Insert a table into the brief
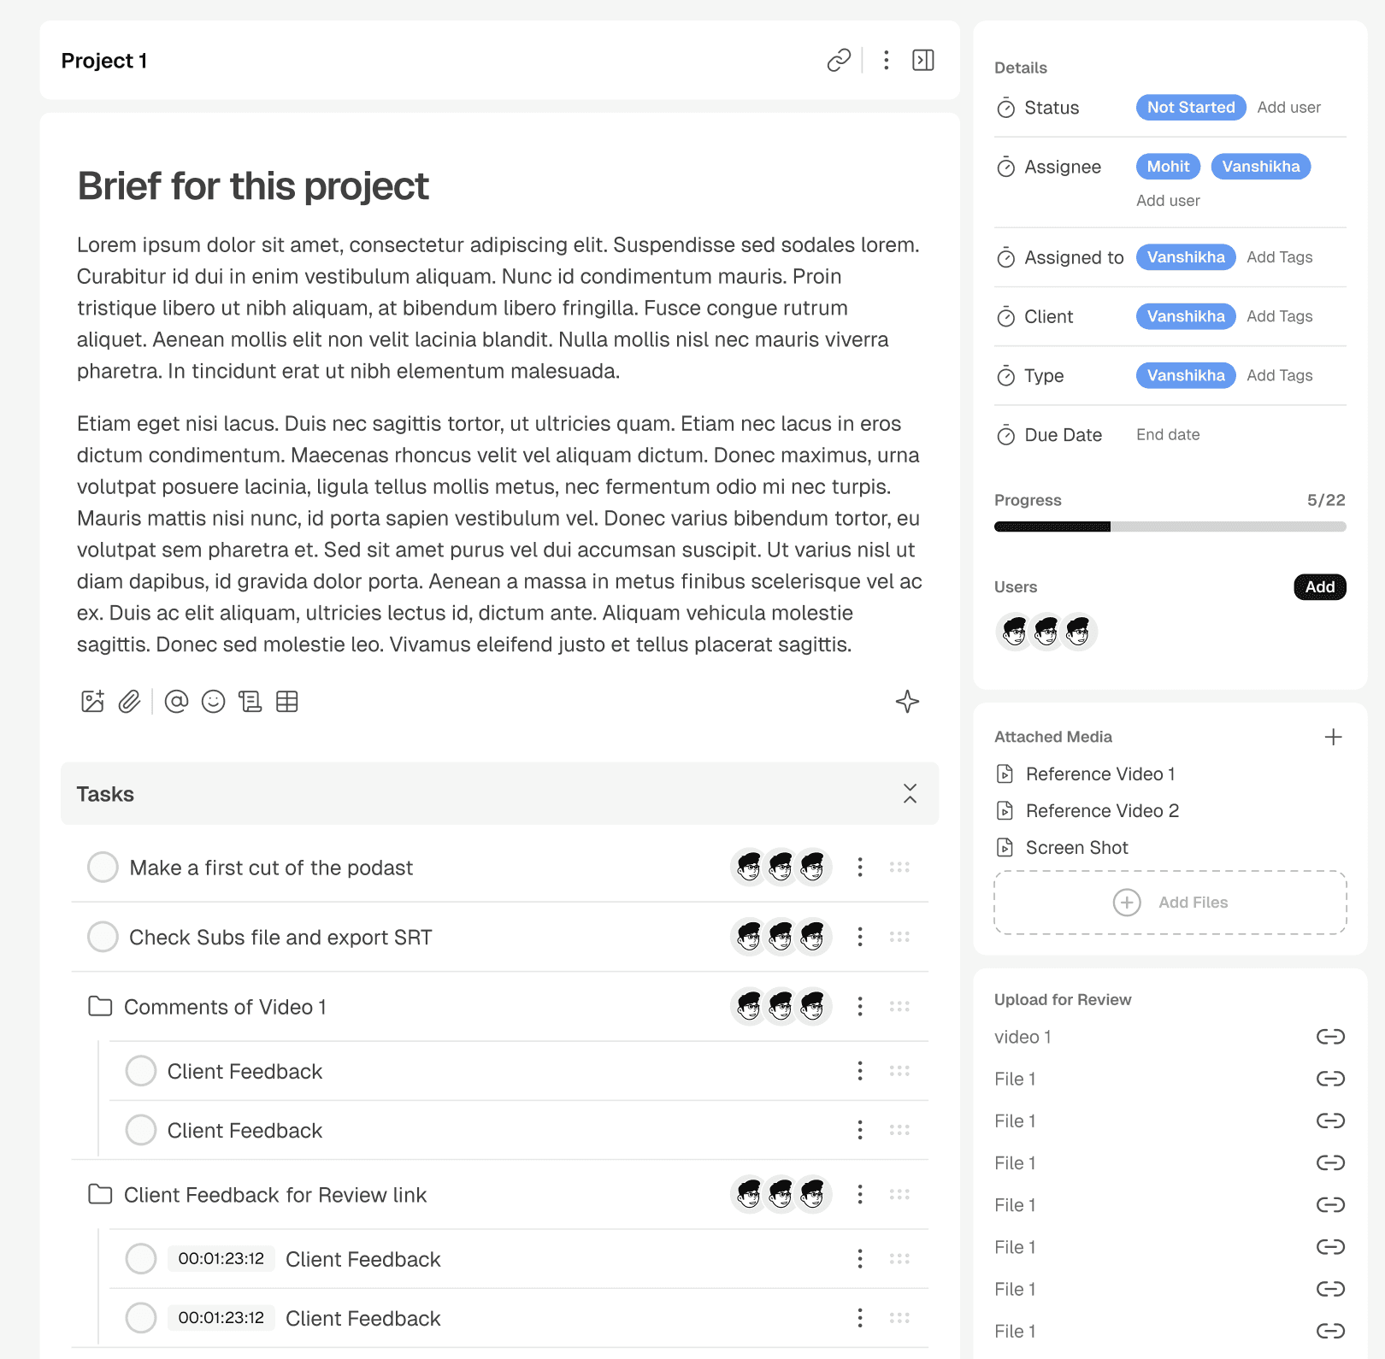Screen dimensions: 1385x1359 pyautogui.click(x=287, y=701)
